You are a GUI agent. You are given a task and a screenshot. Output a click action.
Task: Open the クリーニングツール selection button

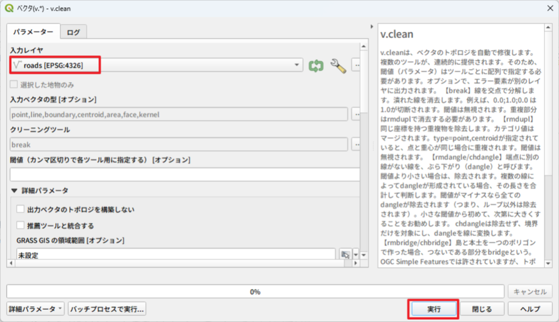click(356, 145)
